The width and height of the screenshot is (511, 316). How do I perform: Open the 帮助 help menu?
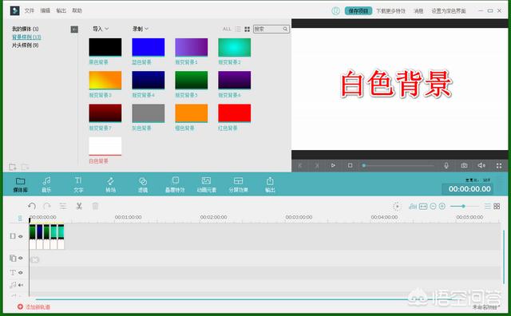click(77, 10)
